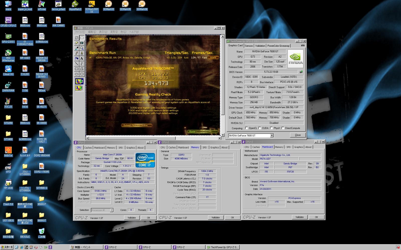Switch to the Paint taskbar button
The image size is (401, 250).
point(86,247)
